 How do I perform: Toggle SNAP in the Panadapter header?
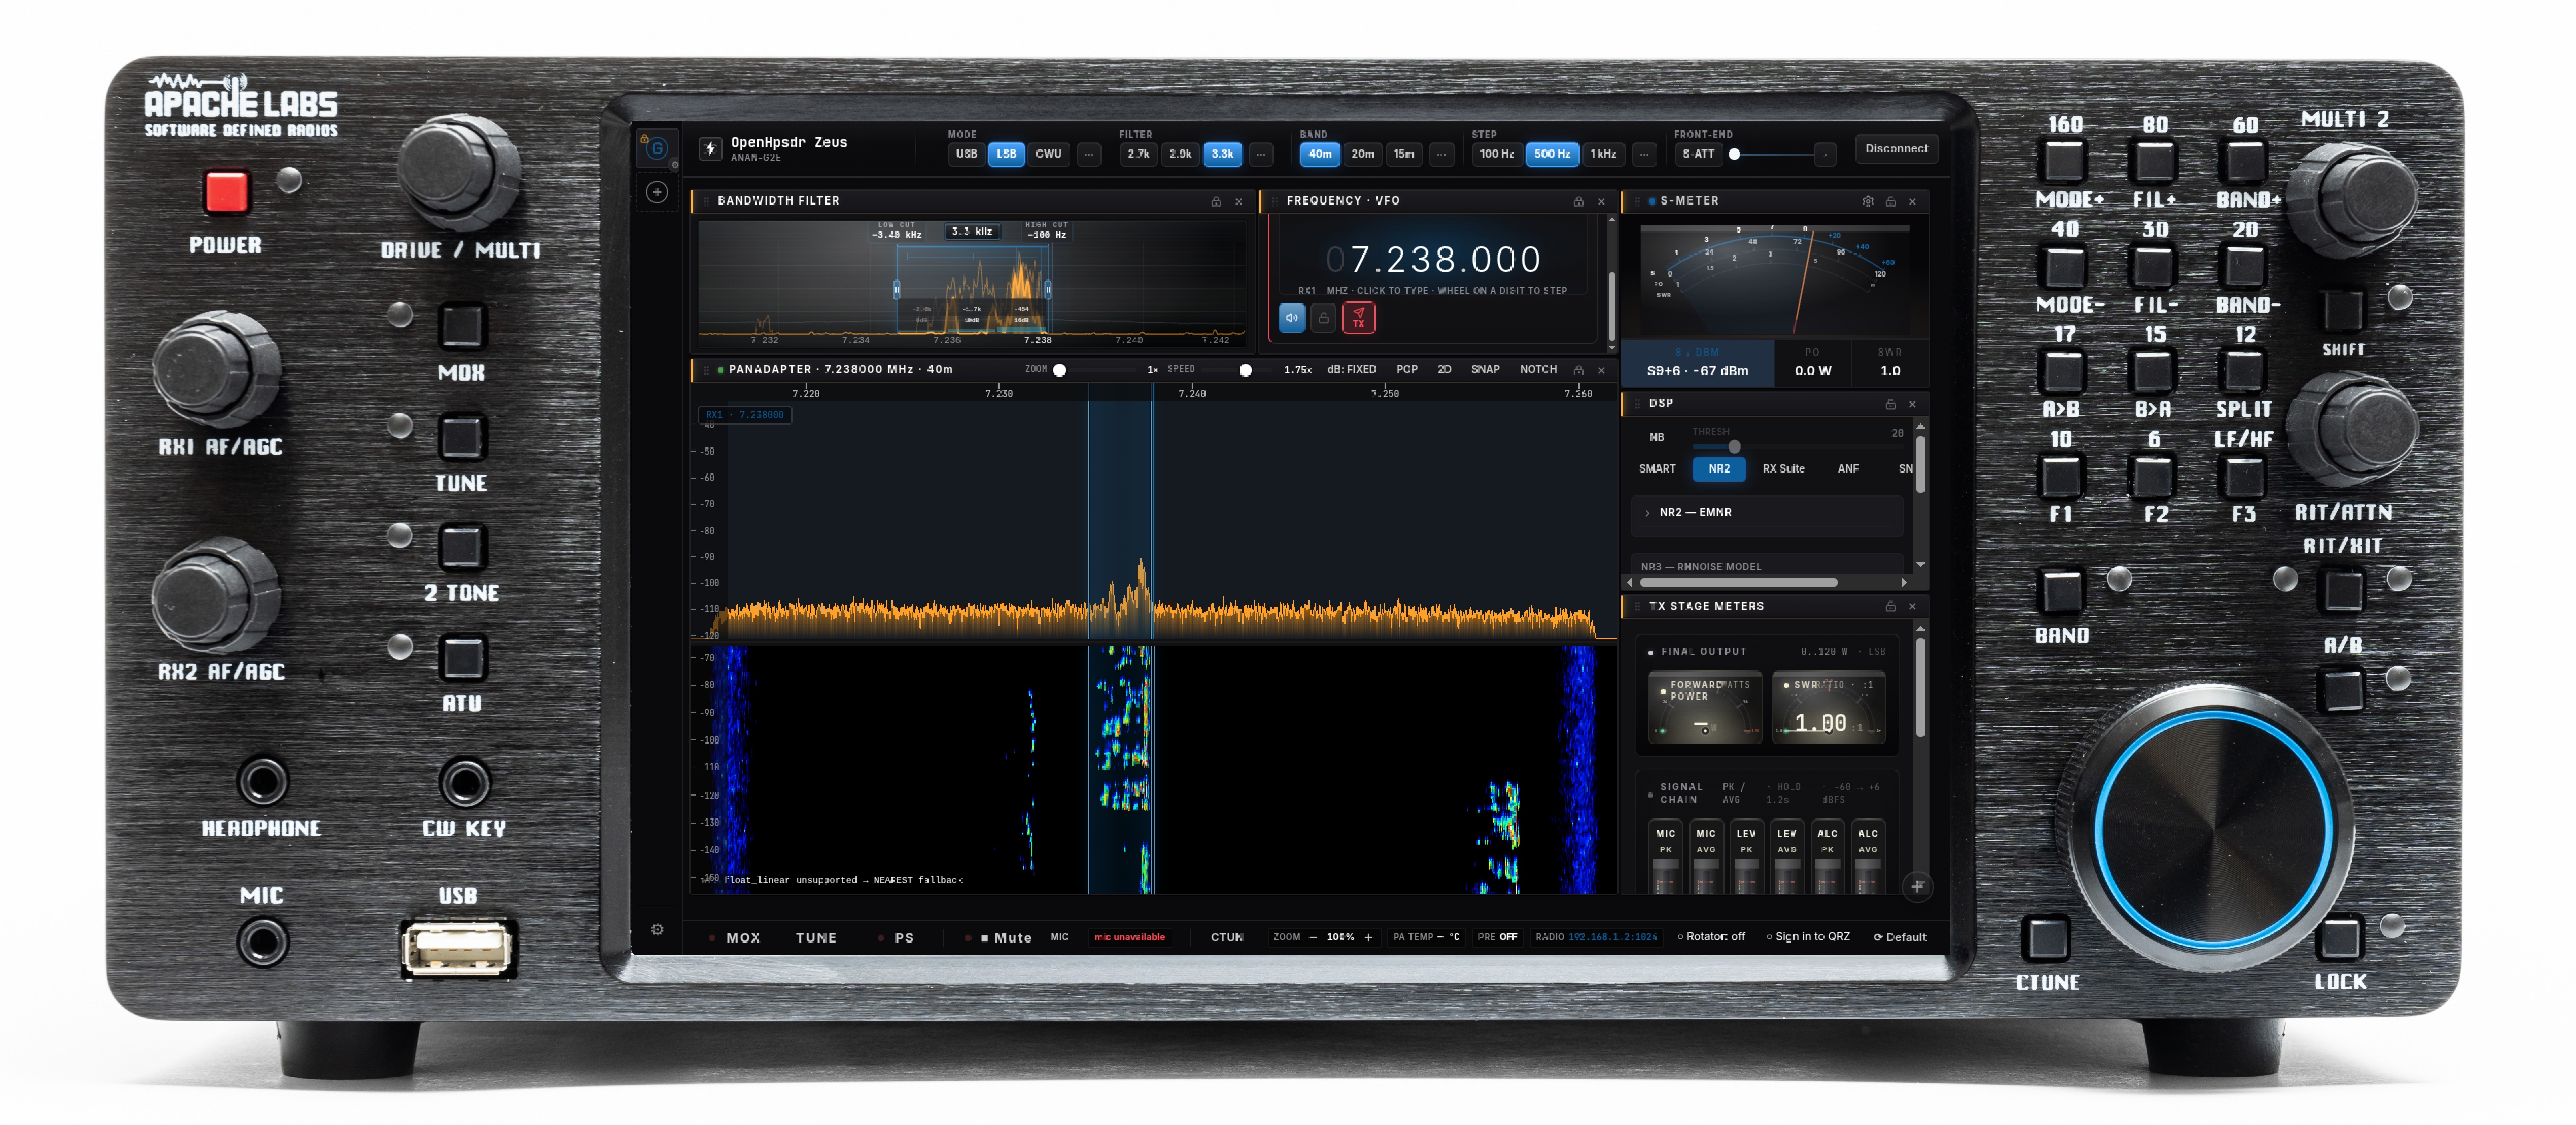click(1485, 370)
